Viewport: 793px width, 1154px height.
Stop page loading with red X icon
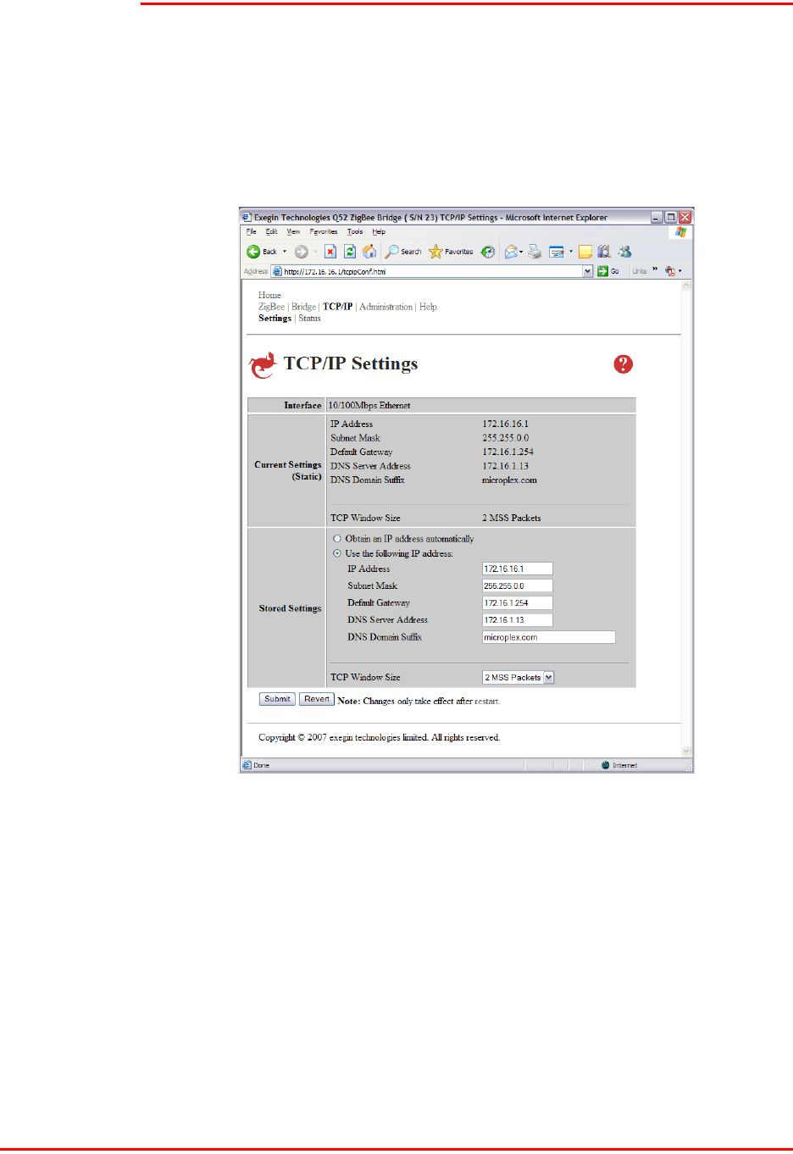tap(330, 252)
